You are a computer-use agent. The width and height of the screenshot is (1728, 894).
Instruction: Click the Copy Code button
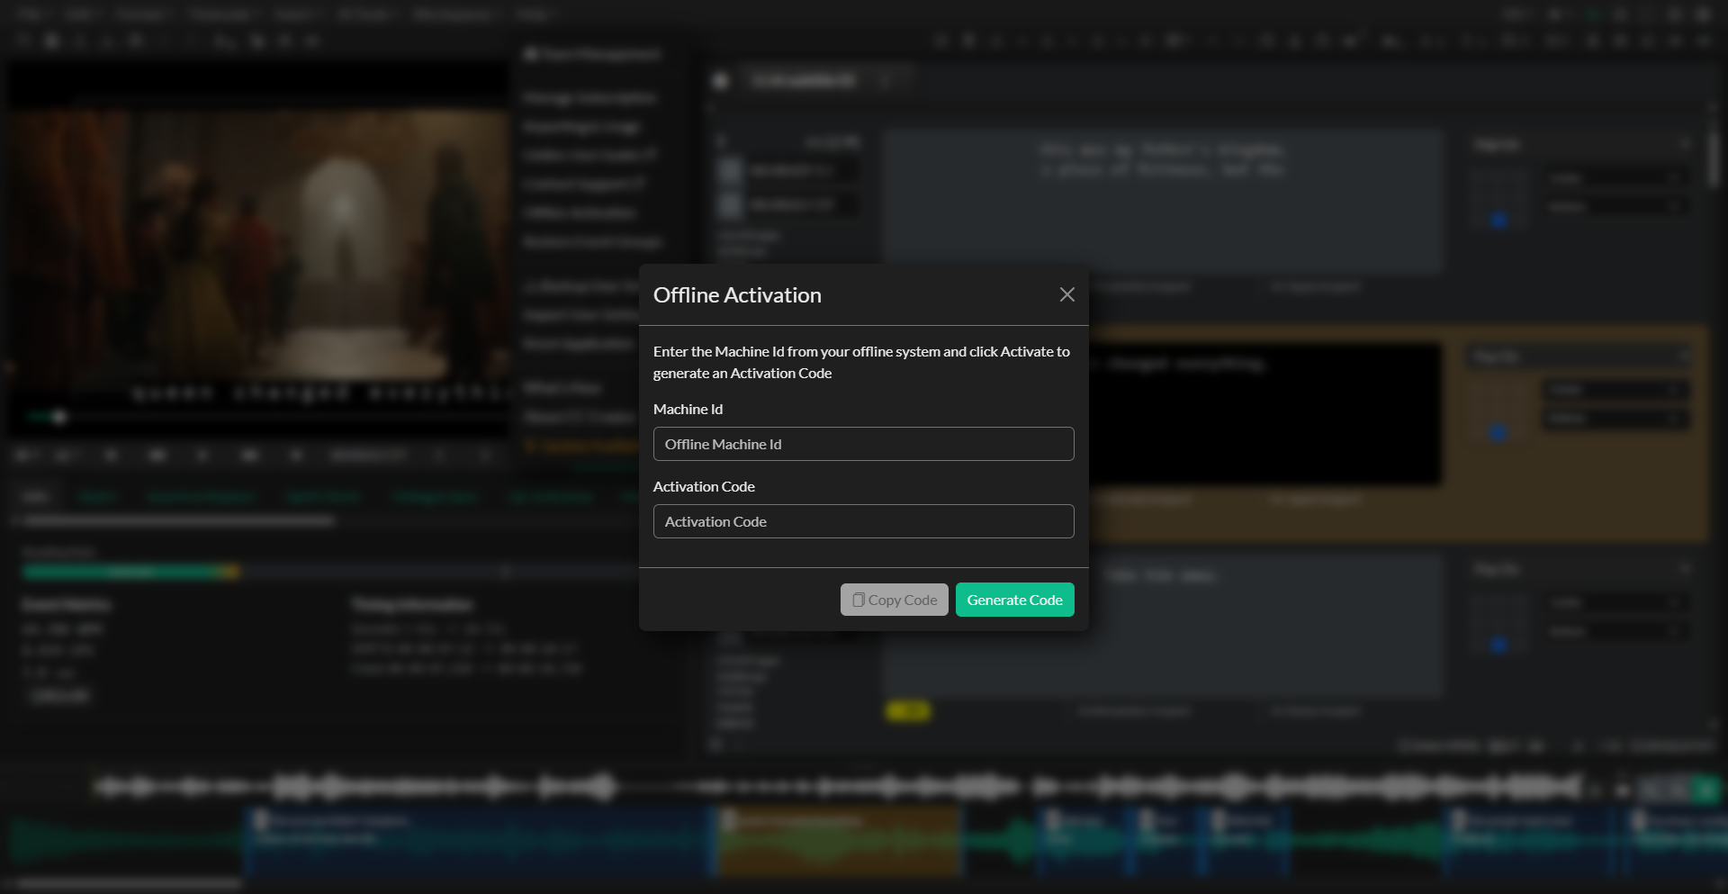[894, 600]
